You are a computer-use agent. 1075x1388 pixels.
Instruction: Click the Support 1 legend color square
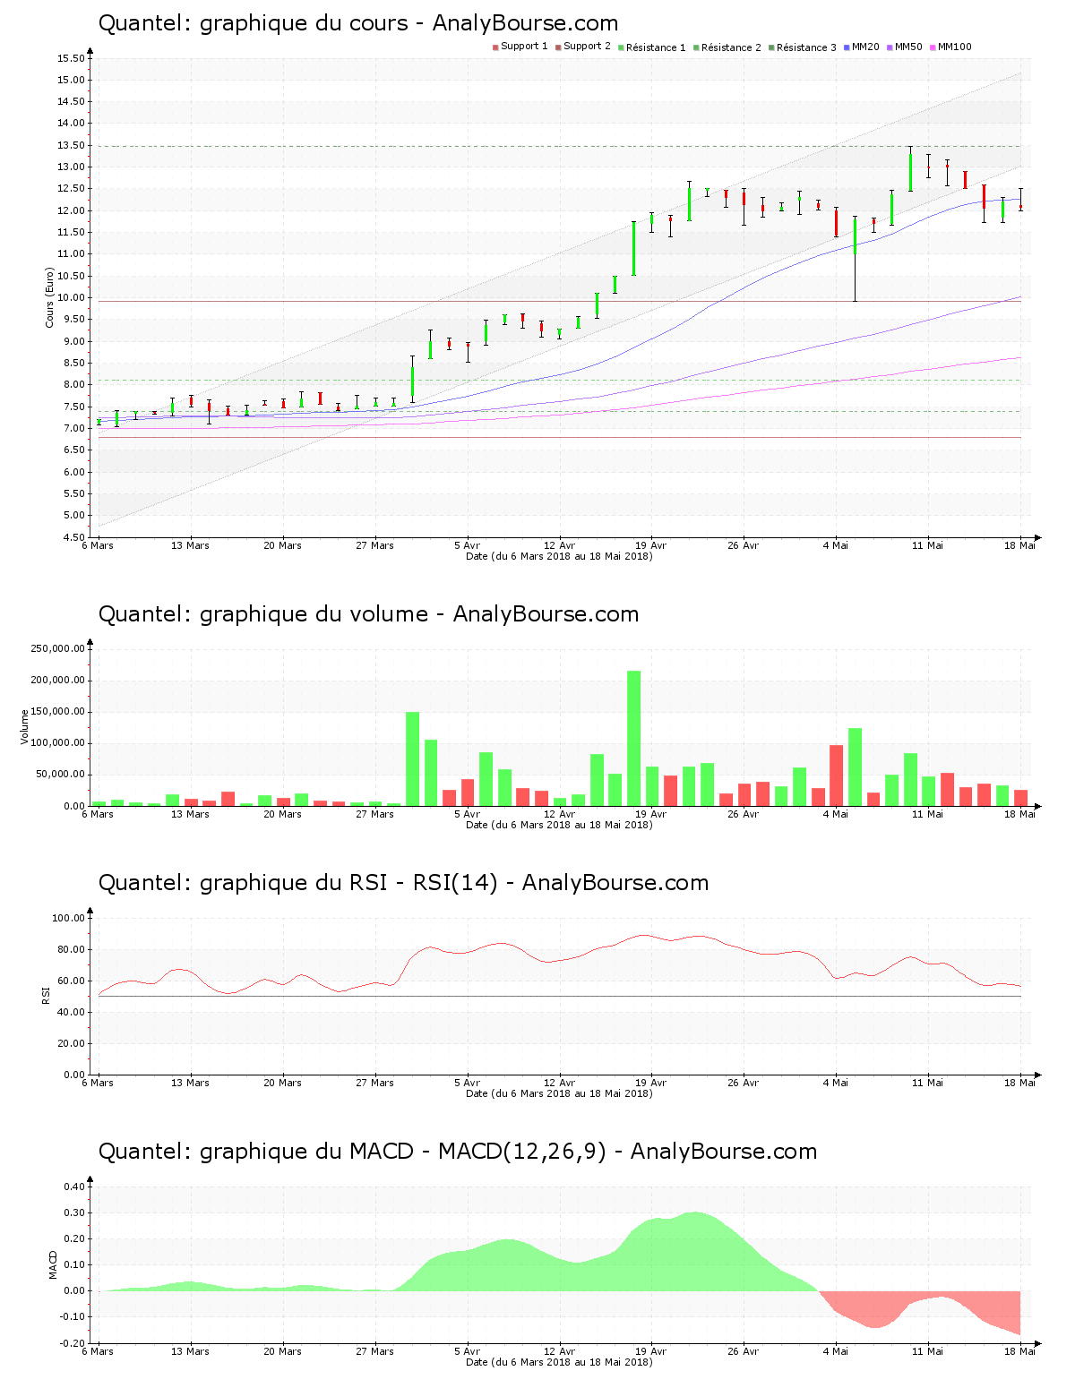495,47
